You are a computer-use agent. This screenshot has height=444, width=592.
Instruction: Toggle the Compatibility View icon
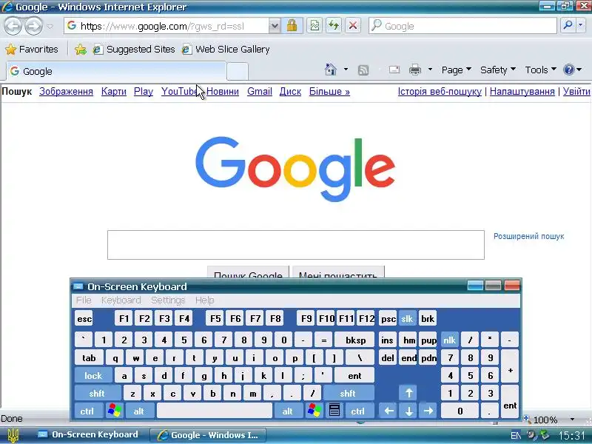pyautogui.click(x=314, y=26)
